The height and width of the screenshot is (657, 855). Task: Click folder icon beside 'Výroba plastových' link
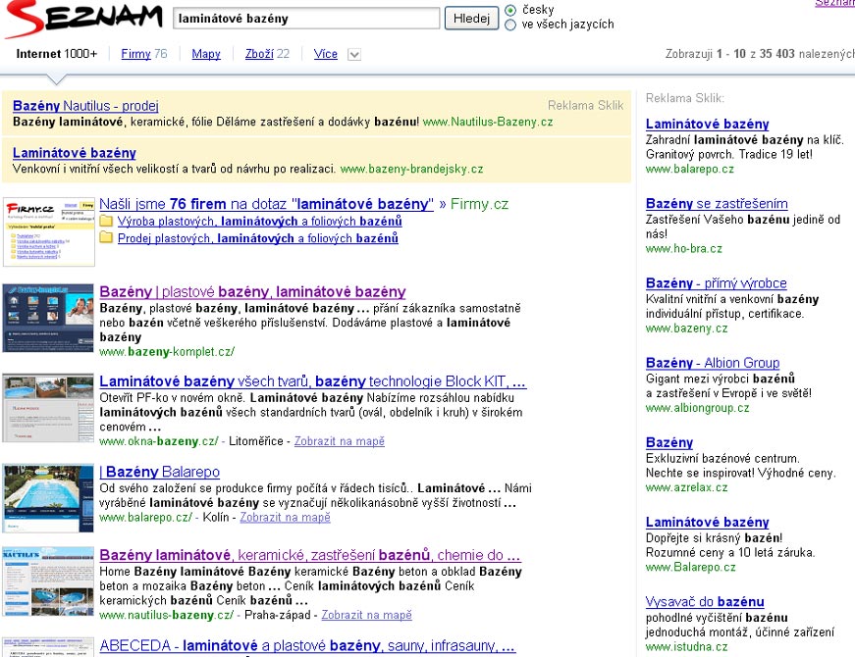(106, 222)
